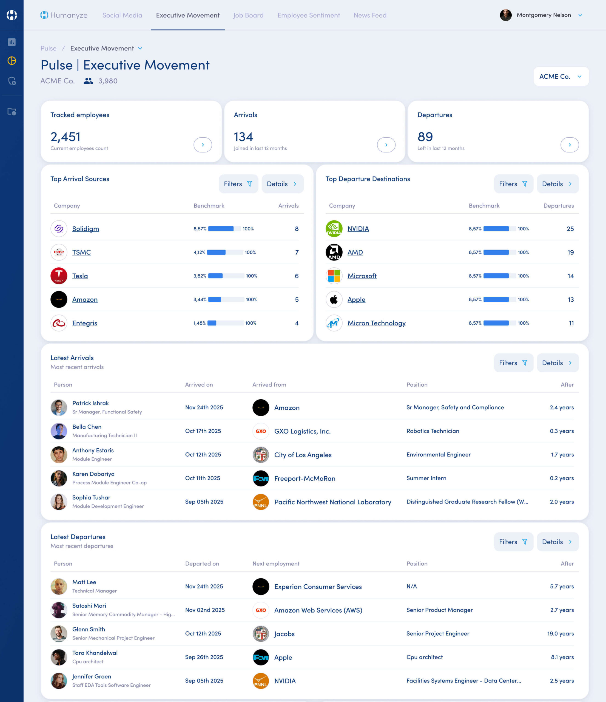Switch to the Social Media tab
The width and height of the screenshot is (606, 702).
click(x=122, y=15)
